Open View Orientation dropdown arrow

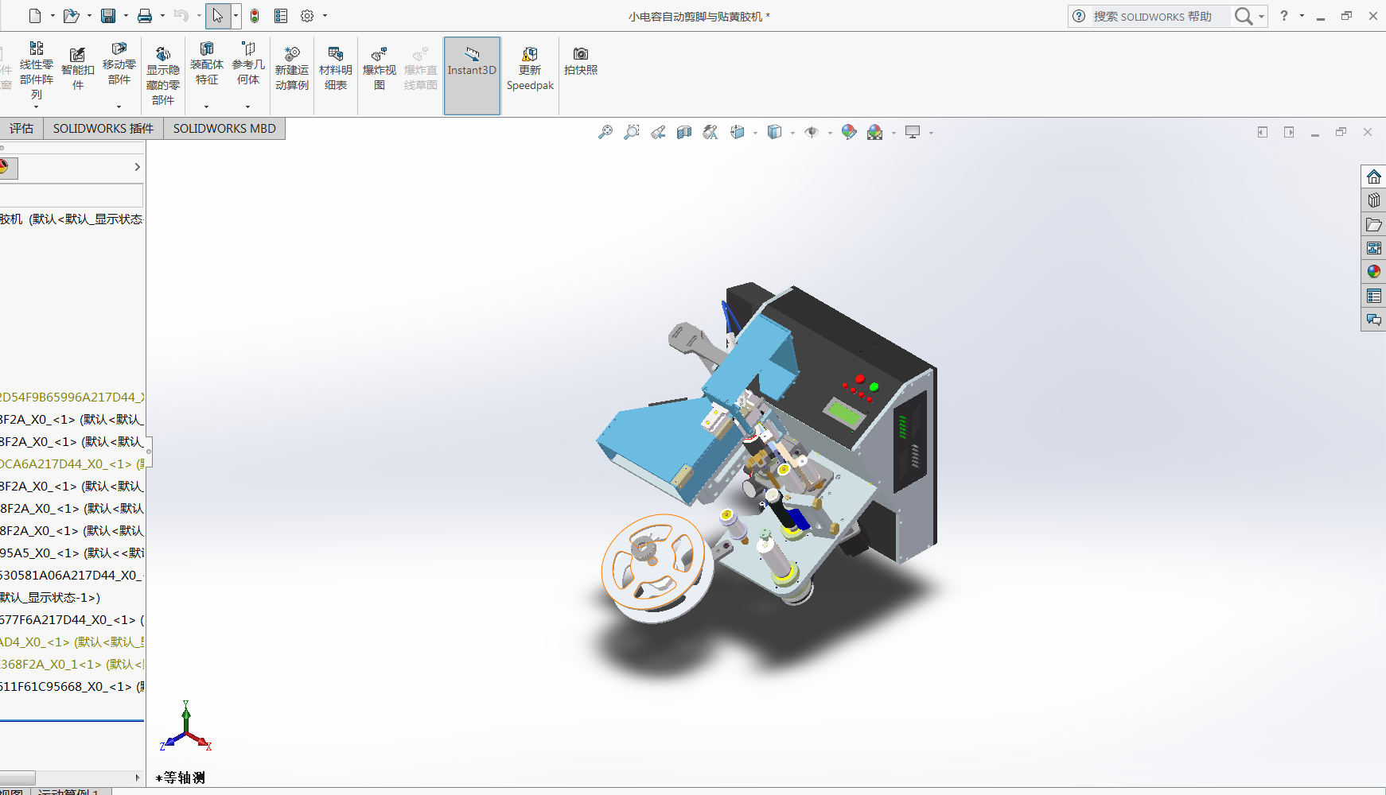pos(755,133)
